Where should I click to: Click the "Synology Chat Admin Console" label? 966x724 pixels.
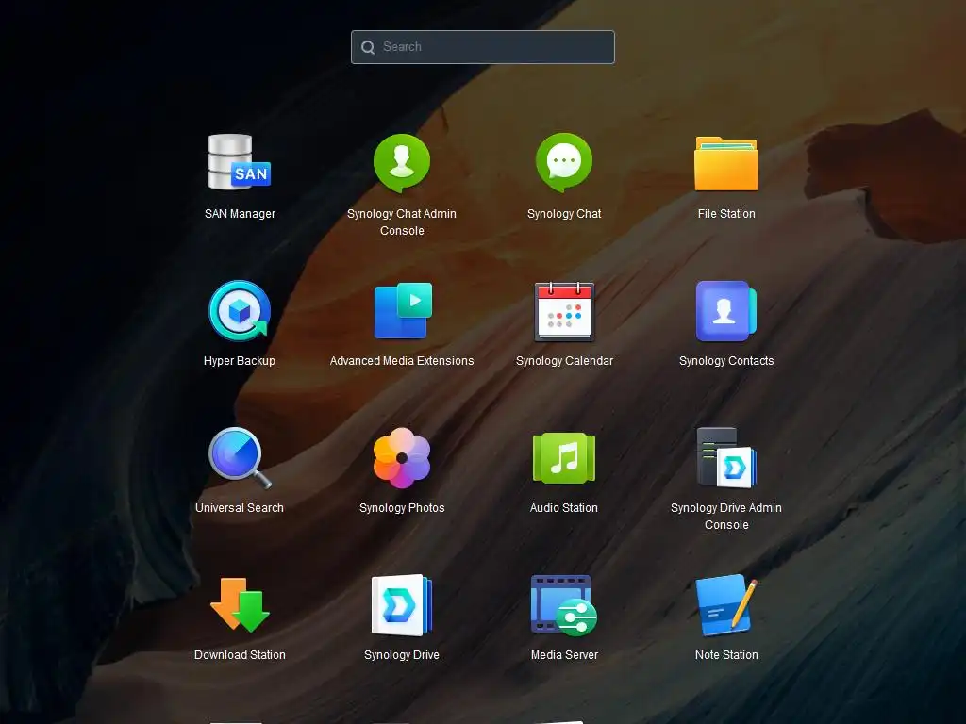tap(402, 222)
